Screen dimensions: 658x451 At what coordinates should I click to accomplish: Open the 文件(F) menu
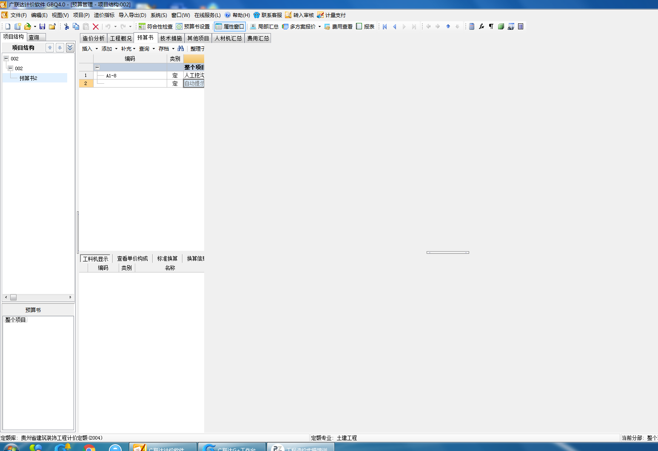point(18,15)
